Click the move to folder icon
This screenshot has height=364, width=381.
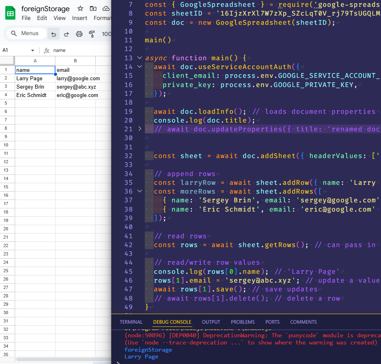point(93,9)
